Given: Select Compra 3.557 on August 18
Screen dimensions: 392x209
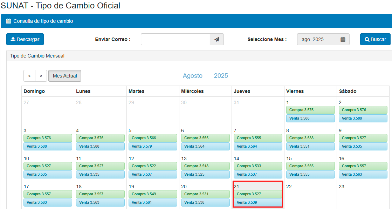Looking at the screenshot, I should 100,194.
